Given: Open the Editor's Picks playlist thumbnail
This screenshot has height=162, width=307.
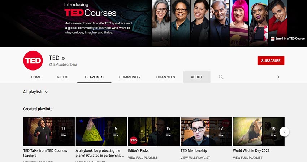Looking at the screenshot, I should (154, 131).
